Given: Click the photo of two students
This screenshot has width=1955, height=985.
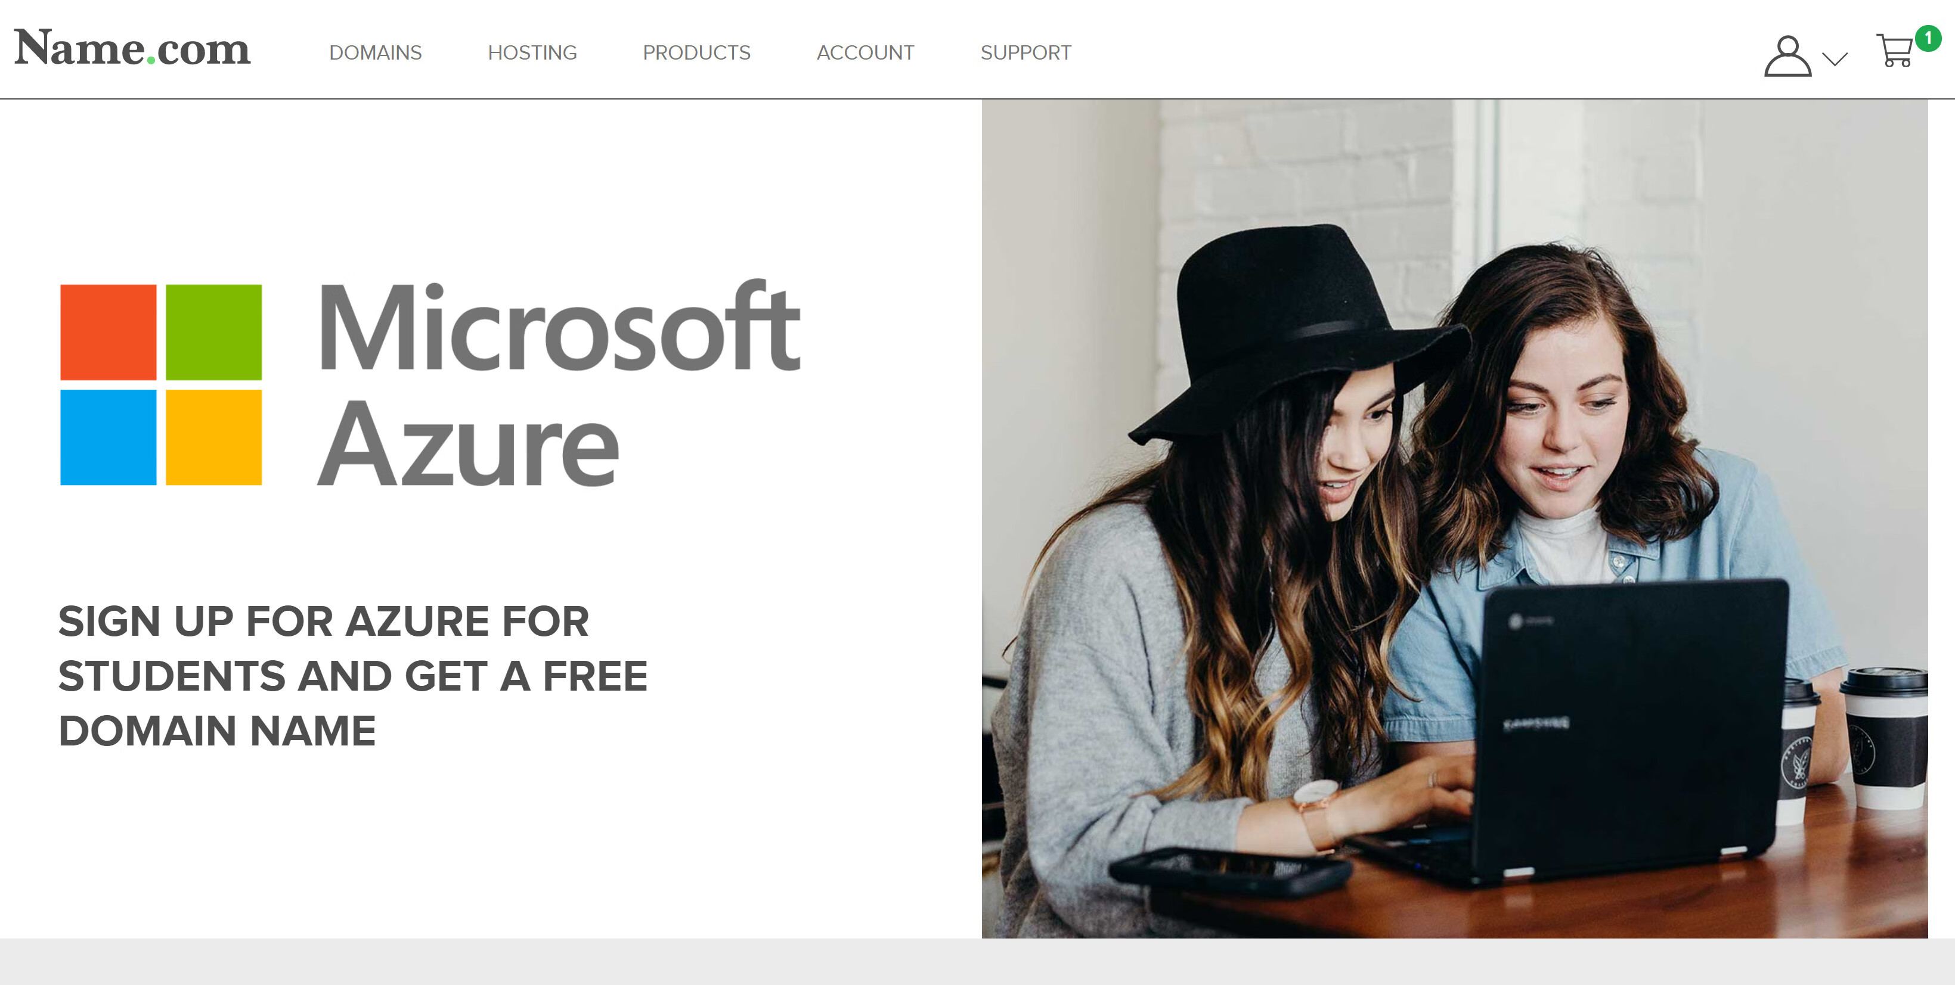Looking at the screenshot, I should click(x=1454, y=518).
